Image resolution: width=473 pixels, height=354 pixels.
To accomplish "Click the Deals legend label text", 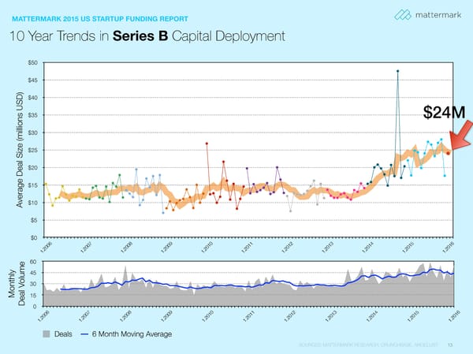I will coord(64,334).
